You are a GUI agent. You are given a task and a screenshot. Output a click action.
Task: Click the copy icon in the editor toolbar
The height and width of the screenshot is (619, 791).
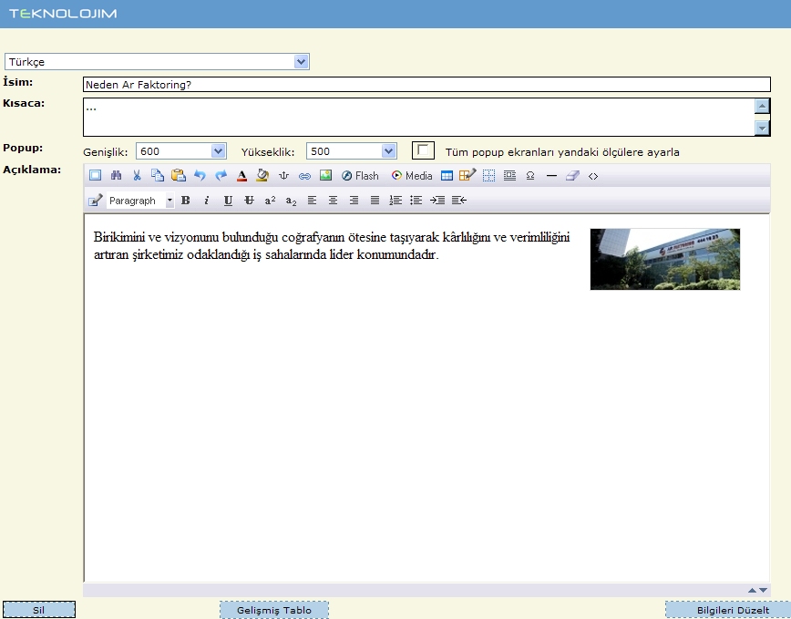(x=158, y=176)
